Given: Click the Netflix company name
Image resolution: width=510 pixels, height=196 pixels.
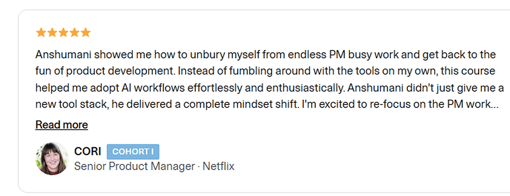Looking at the screenshot, I should 218,166.
